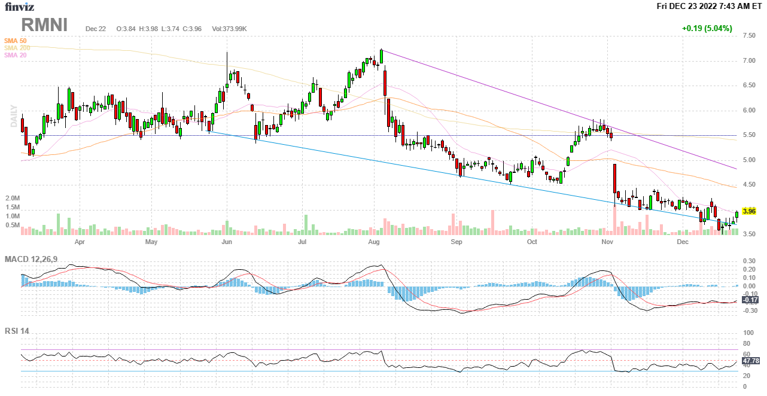Screen dimensions: 767x396
Task: Click the RMNI ticker symbol
Action: (x=45, y=25)
